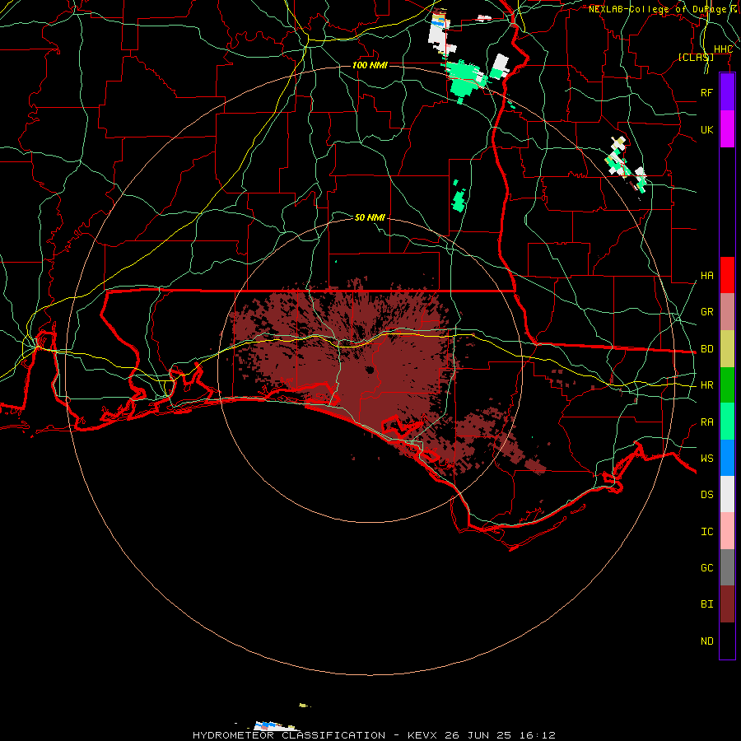
Task: Select the pinkish GR legend color swatch
Action: point(727,312)
